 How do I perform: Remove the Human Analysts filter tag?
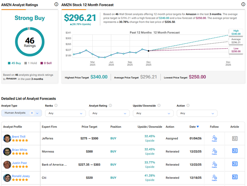tap(32, 113)
